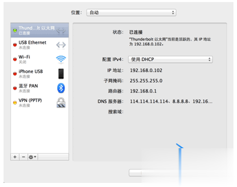This screenshot has height=187, width=237.
Task: Click the IP address value 192.168.0.102
Action: tap(146, 71)
